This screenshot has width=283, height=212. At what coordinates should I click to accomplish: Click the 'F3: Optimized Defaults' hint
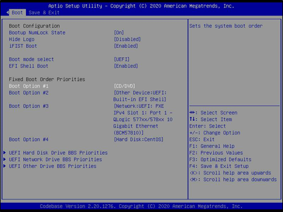pos(220,159)
